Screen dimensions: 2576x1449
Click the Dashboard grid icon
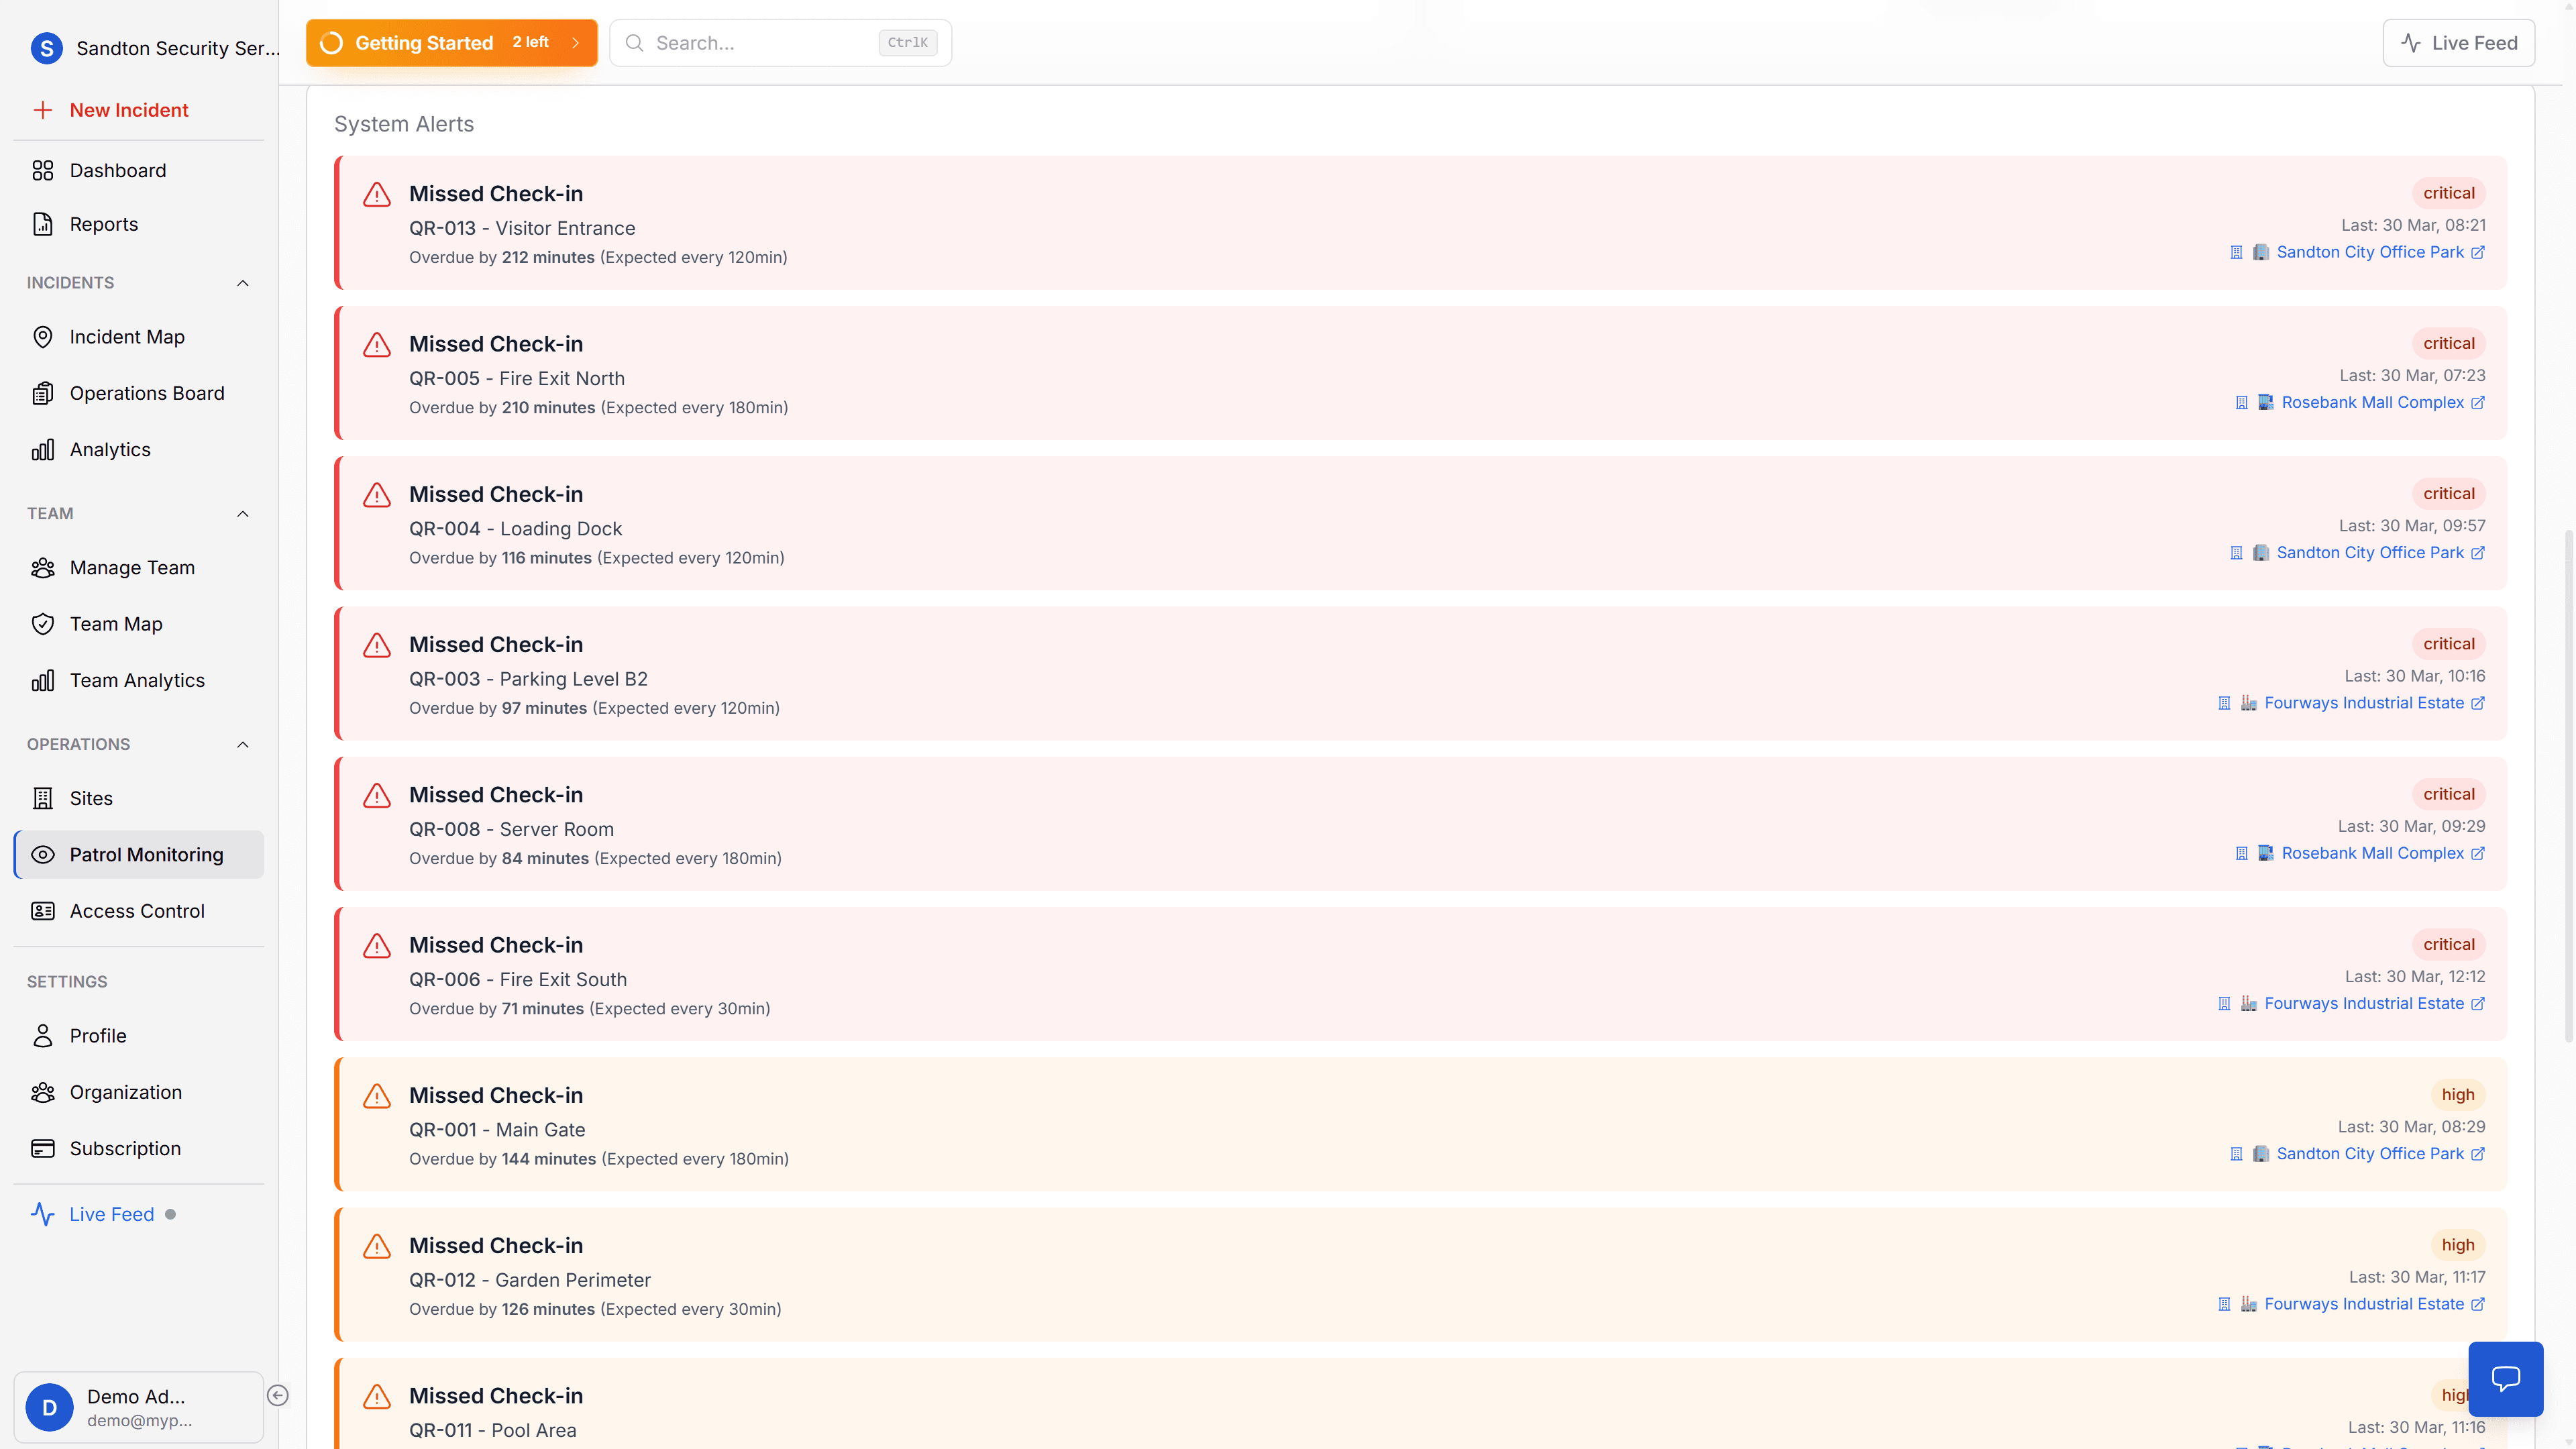coord(42,170)
